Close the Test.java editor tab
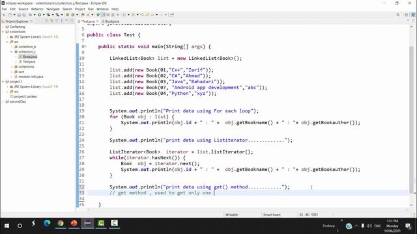Screen dimensions: 417x234 pyautogui.click(x=97, y=21)
